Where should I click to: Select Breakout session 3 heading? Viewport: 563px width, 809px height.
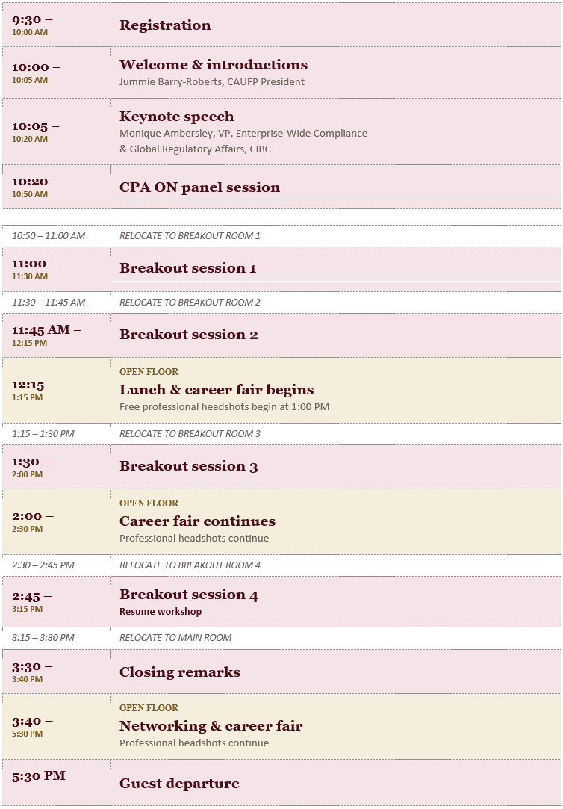[189, 466]
